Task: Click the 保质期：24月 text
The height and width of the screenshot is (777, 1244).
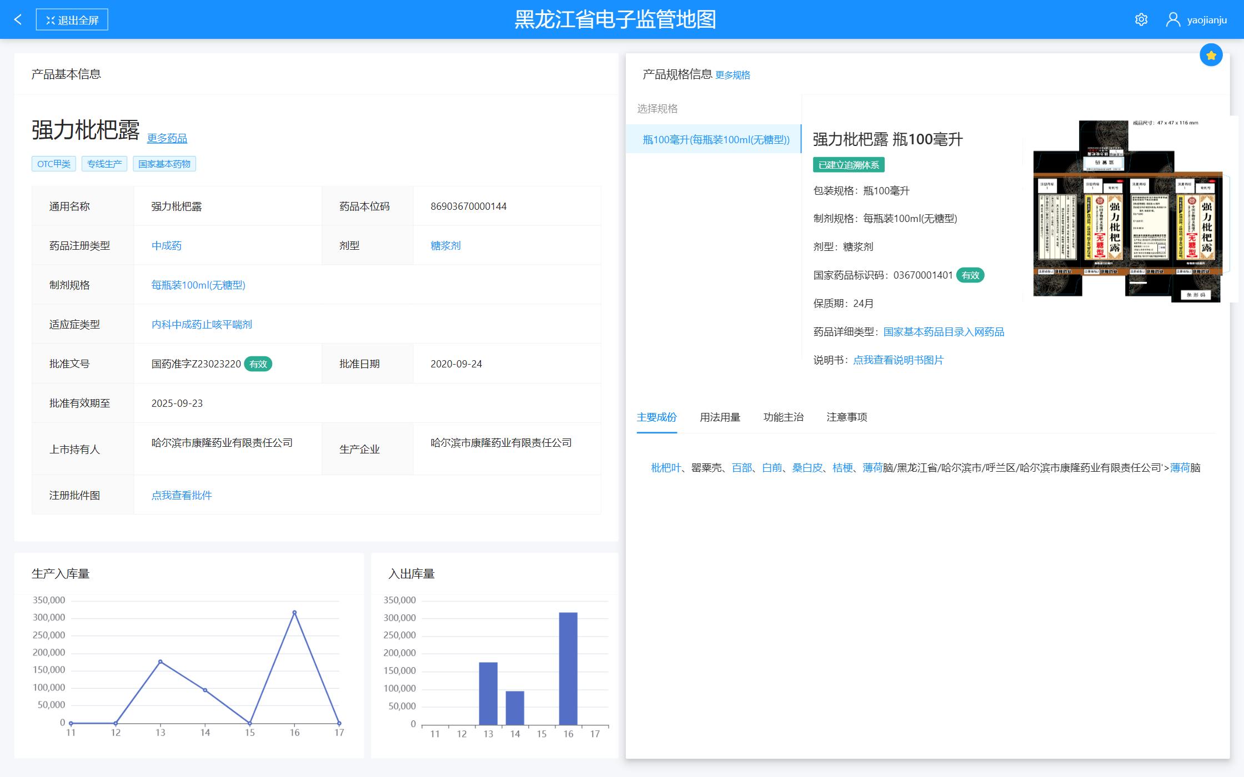Action: click(843, 304)
